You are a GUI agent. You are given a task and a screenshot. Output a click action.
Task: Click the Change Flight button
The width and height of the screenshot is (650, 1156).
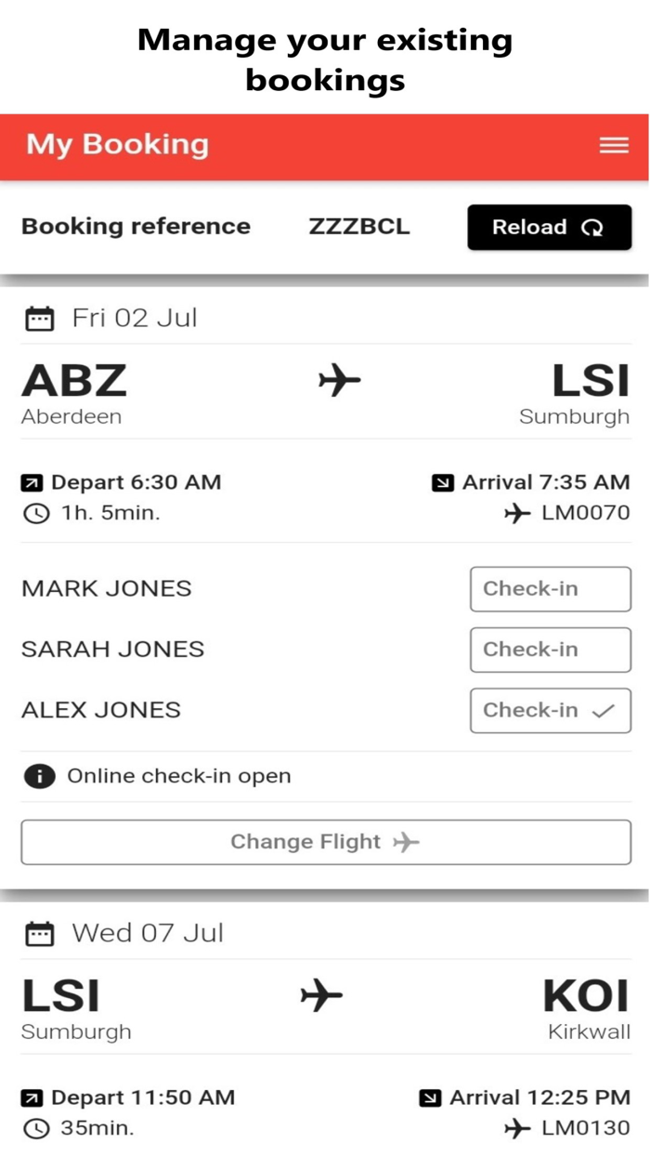(325, 841)
